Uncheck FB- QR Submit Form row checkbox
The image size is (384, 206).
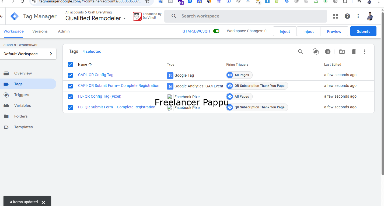(x=70, y=108)
